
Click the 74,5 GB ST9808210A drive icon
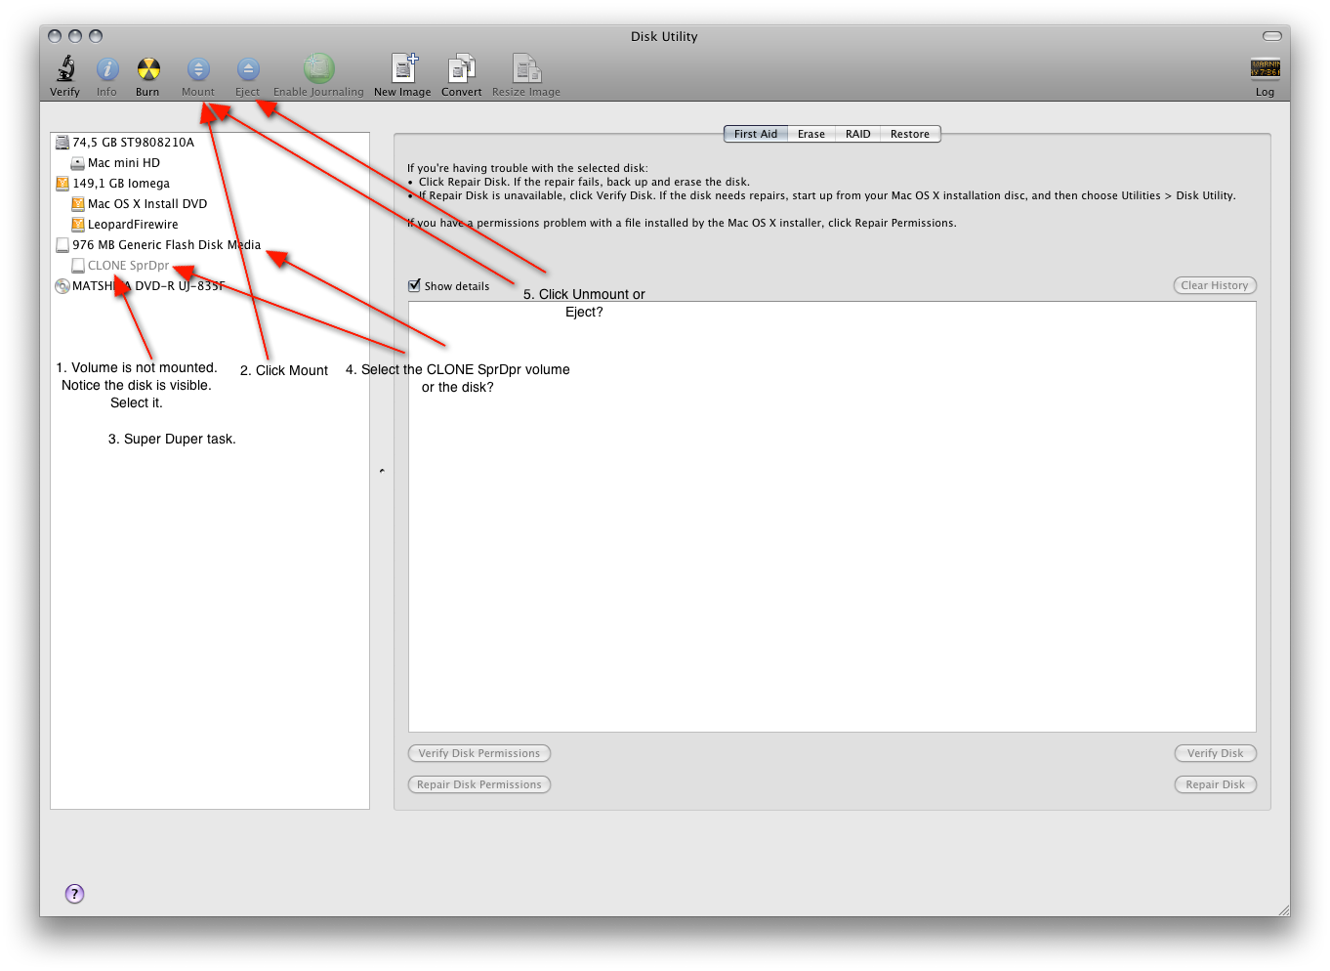tap(62, 143)
